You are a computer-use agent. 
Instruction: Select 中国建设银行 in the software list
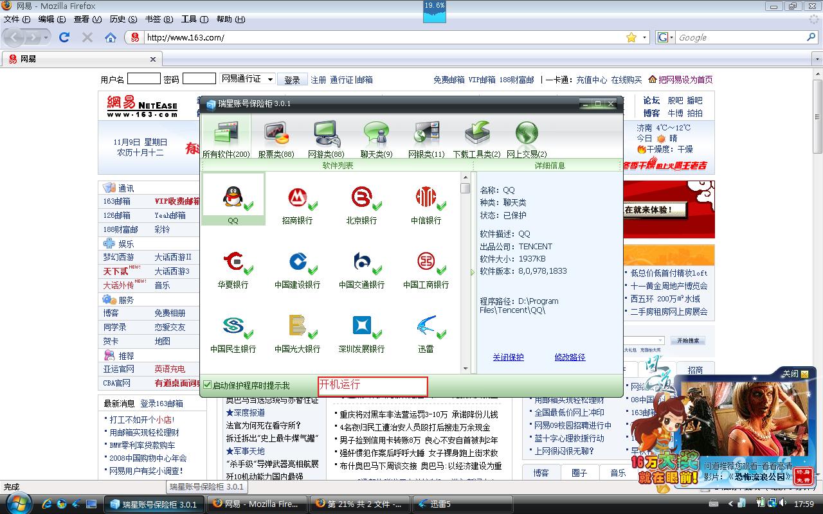pos(297,269)
